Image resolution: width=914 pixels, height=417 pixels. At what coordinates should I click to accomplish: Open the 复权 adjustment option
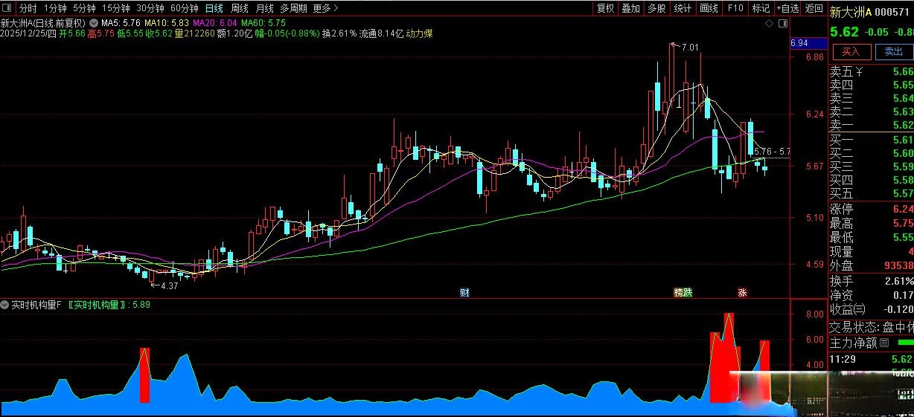pos(606,8)
